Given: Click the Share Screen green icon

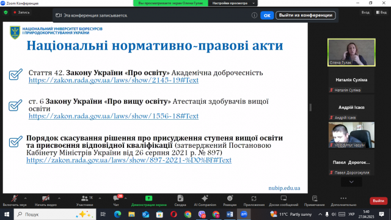Looking at the screenshot, I should [x=148, y=198].
